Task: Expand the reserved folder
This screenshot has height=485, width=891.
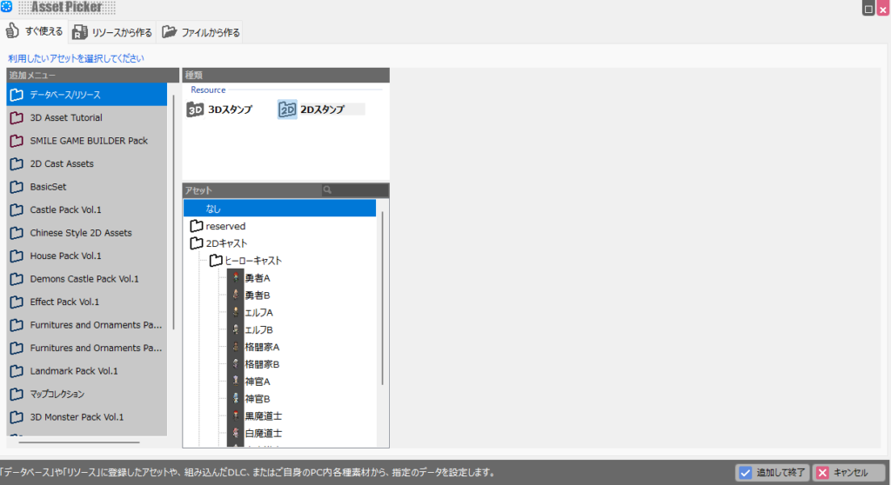Action: pyautogui.click(x=197, y=226)
